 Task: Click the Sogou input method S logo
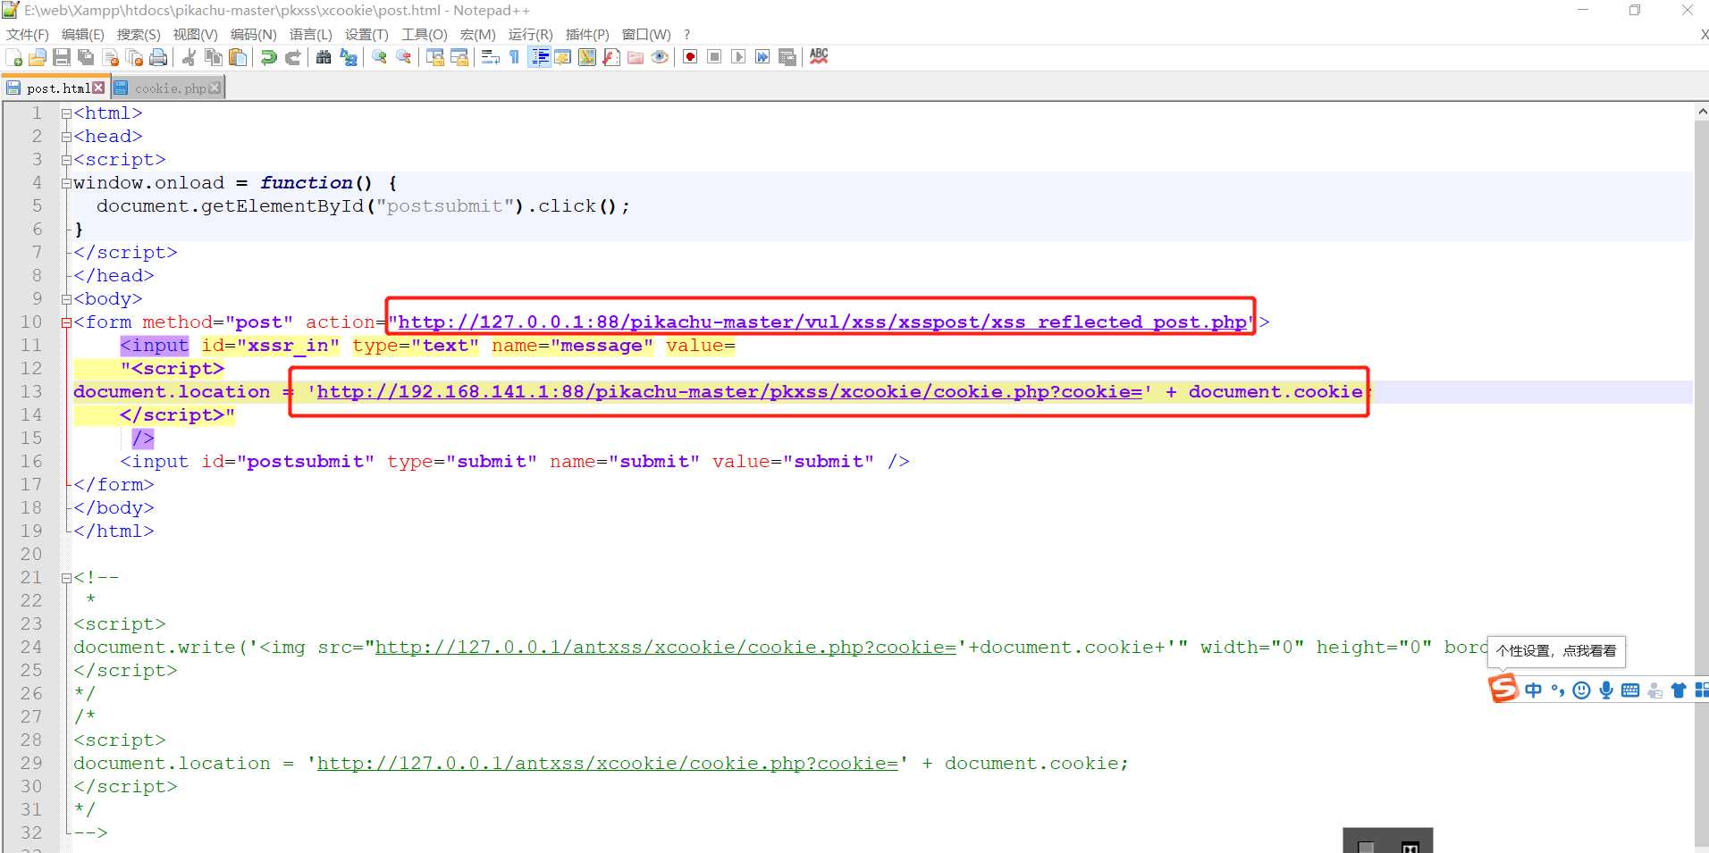[x=1503, y=689]
